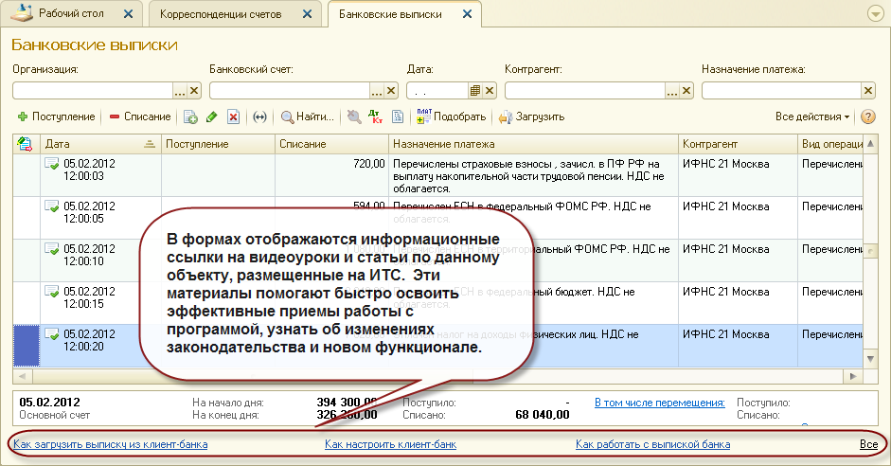Click the Списание button

point(139,116)
